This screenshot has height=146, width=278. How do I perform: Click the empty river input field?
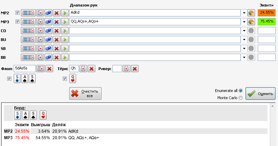click(117, 69)
